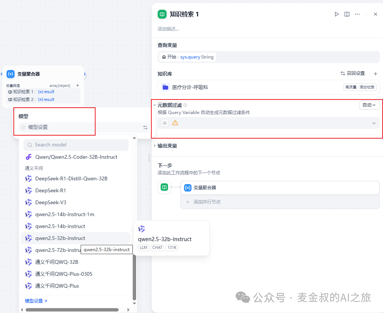This screenshot has height=313, width=383.
Task: Add variable with plus in 变量聚合器 node
Action: 77,85
